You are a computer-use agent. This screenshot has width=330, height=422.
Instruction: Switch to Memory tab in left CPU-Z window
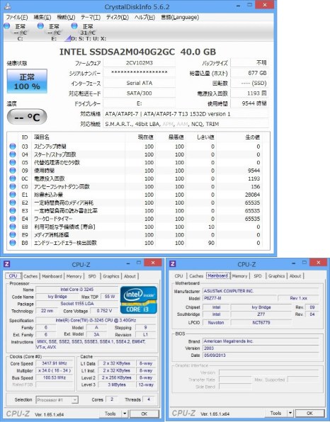pyautogui.click(x=74, y=276)
